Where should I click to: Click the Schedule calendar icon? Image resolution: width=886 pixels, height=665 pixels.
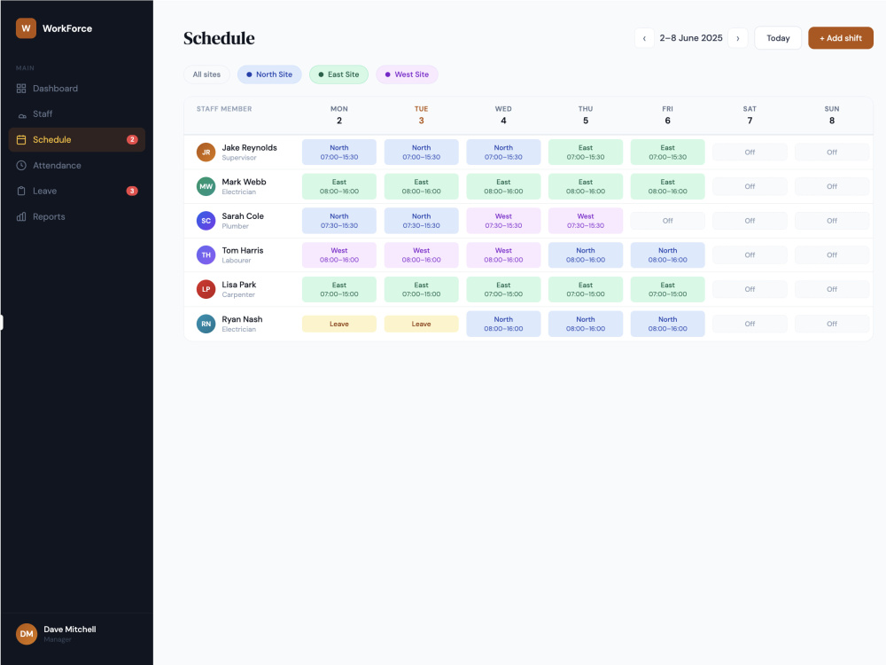pos(21,140)
